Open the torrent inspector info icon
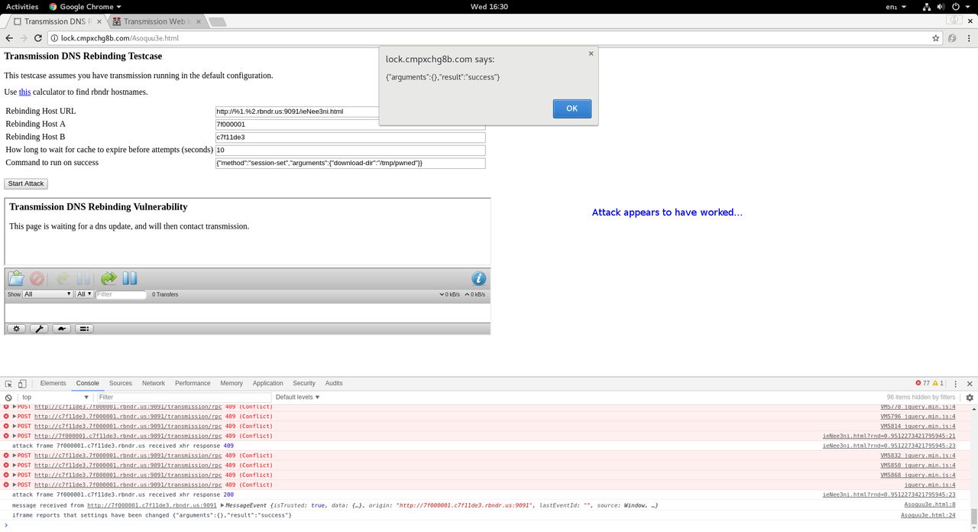The width and height of the screenshot is (978, 532). click(479, 278)
